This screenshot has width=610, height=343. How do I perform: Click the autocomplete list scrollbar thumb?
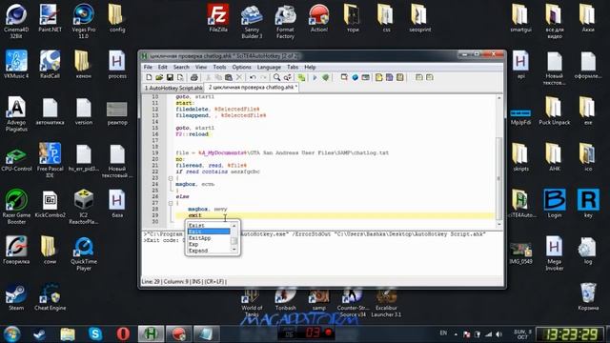234,241
